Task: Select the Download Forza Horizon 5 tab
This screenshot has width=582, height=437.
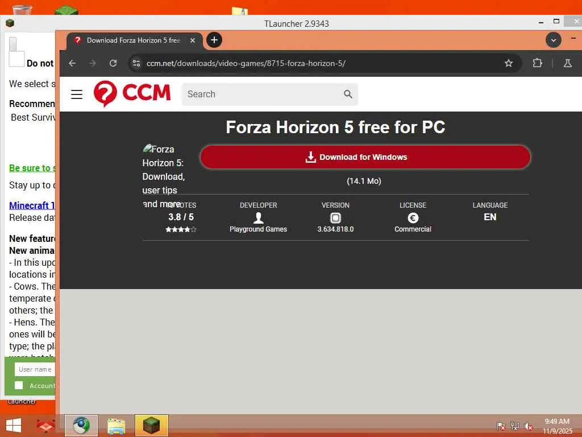Action: [134, 40]
